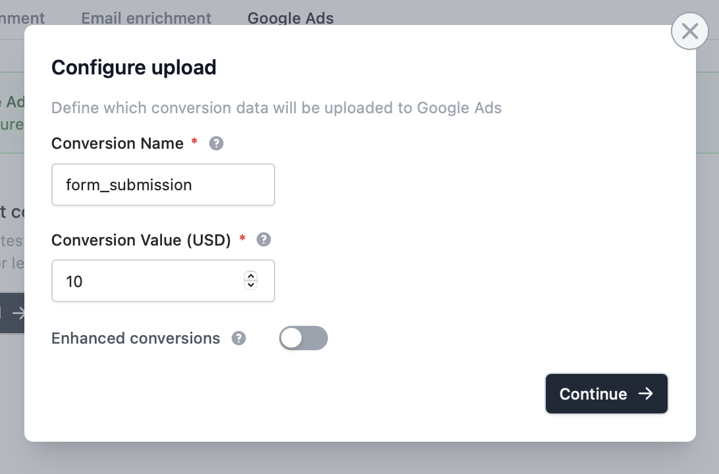Switch to the Email enrichment tab
Image resolution: width=719 pixels, height=474 pixels.
(x=146, y=18)
